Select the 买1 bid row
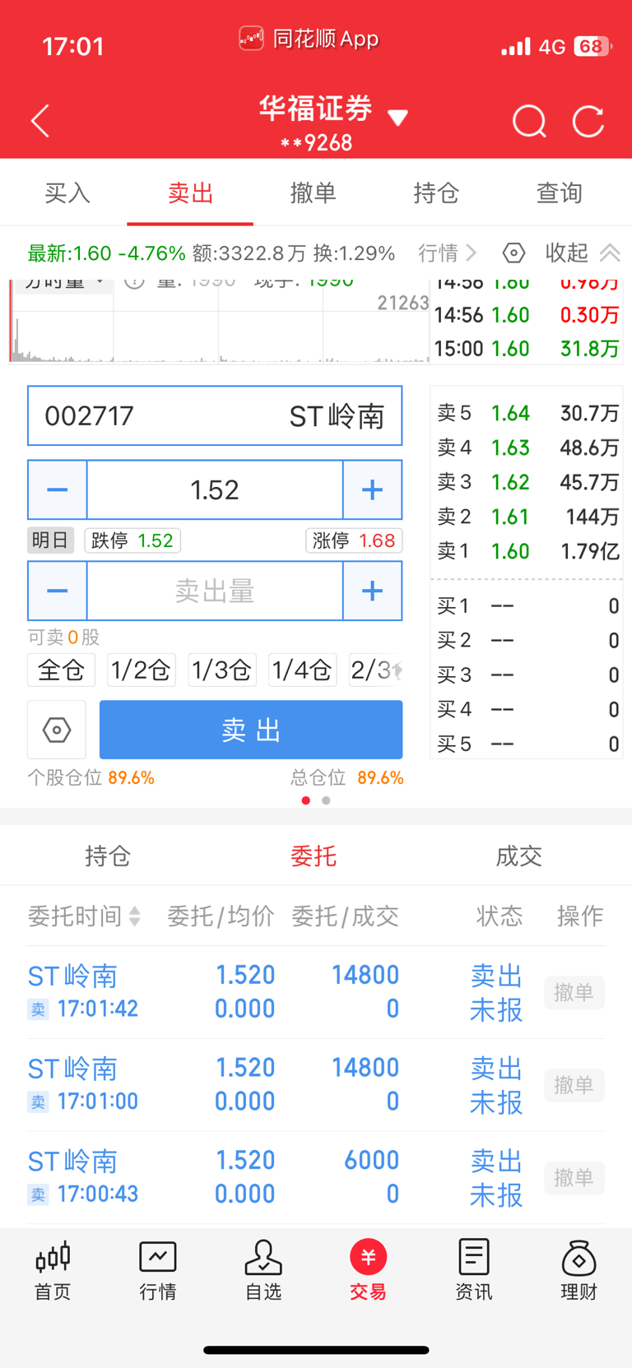 tap(527, 606)
